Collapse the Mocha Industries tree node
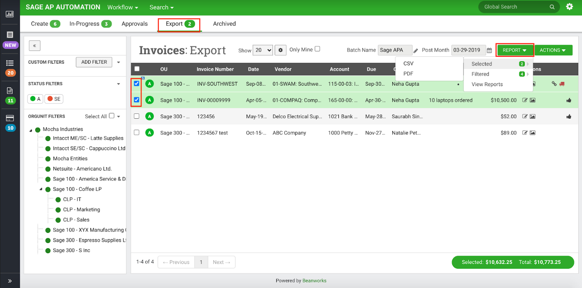The height and width of the screenshot is (288, 582). click(31, 130)
